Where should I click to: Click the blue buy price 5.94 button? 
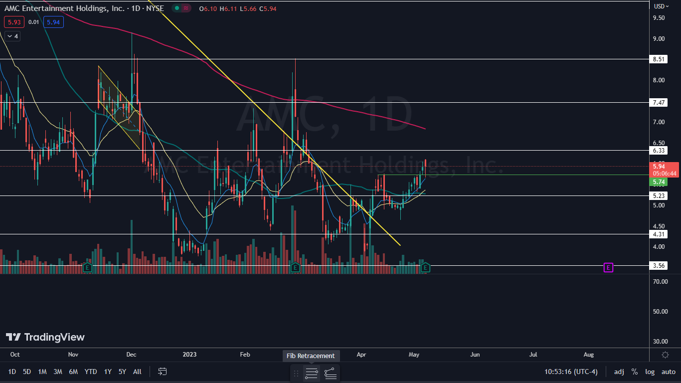(53, 22)
